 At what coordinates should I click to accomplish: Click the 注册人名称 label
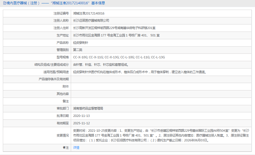coord(61,21)
